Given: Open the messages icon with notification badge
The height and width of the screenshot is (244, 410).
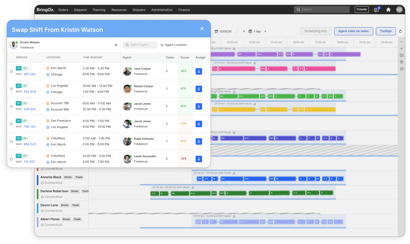Looking at the screenshot, I should [377, 10].
